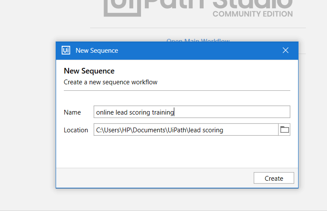Viewport: 327px width, 211px height.
Task: Click the Name label
Action: click(x=72, y=112)
